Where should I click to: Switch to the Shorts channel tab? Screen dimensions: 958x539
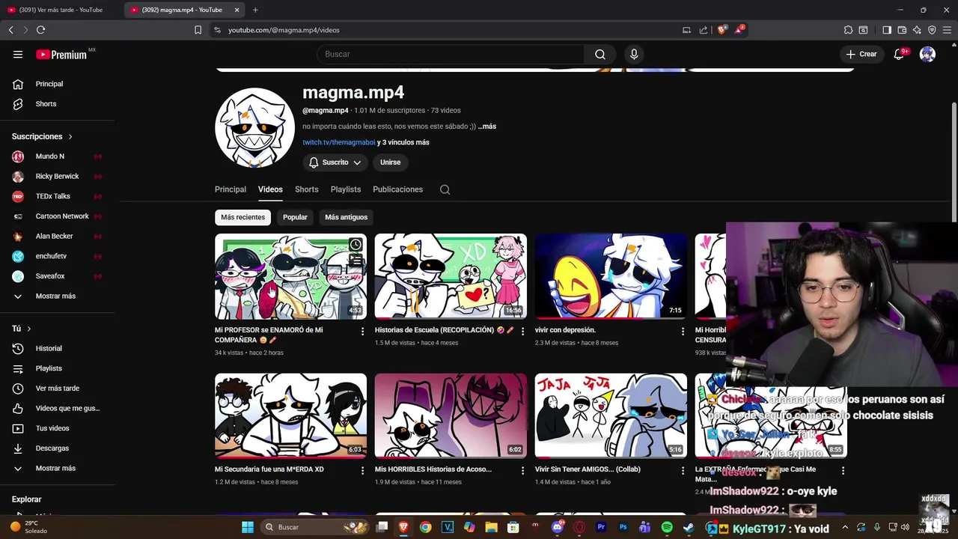[306, 189]
